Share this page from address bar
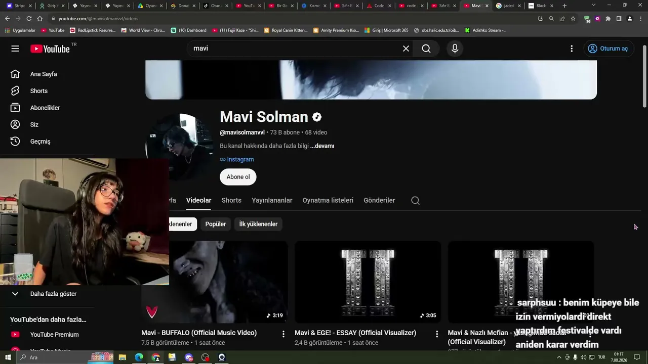 (562, 19)
